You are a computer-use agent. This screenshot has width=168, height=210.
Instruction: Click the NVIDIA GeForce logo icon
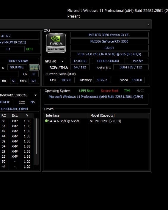[56, 43]
